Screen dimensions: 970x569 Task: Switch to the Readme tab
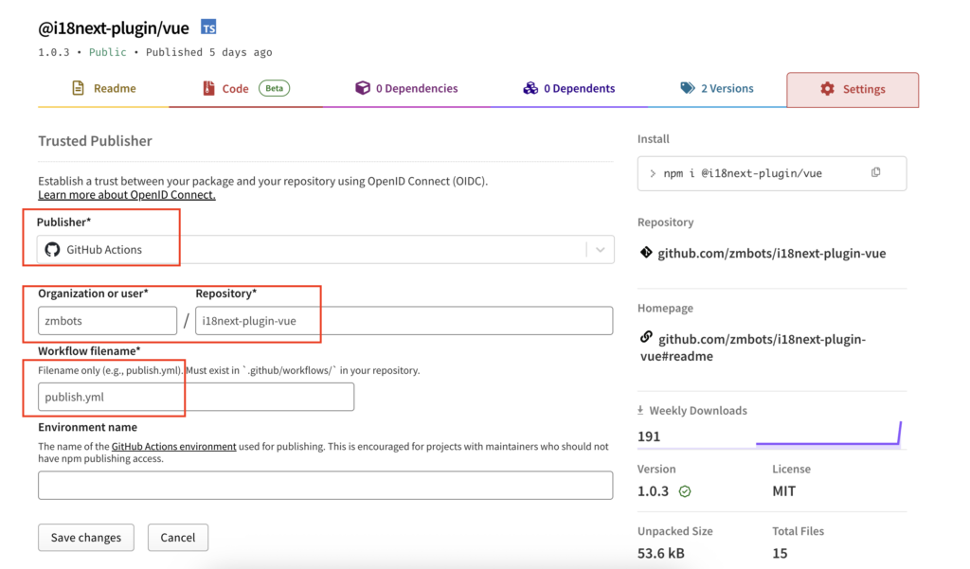click(104, 88)
